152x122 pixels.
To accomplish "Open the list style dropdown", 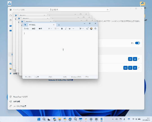I will (x=56, y=29).
